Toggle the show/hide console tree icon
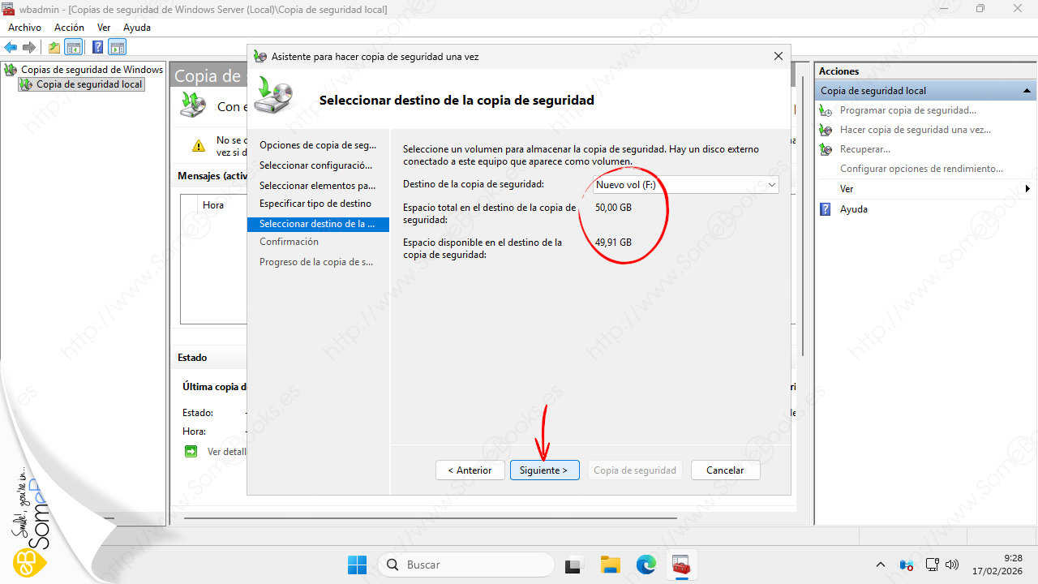The width and height of the screenshot is (1038, 584). point(73,47)
